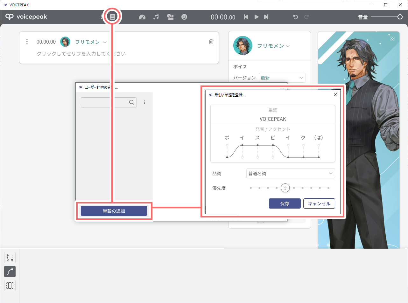Click the ピ mora in pronunciation editor

[x=273, y=138]
